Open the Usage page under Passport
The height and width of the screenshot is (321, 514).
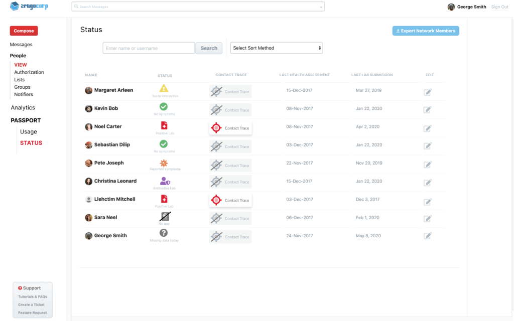(x=29, y=132)
